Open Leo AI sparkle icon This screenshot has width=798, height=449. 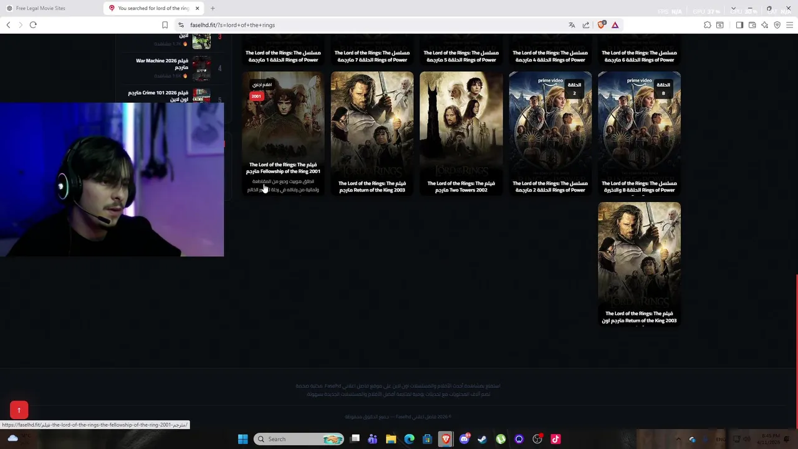coord(764,25)
